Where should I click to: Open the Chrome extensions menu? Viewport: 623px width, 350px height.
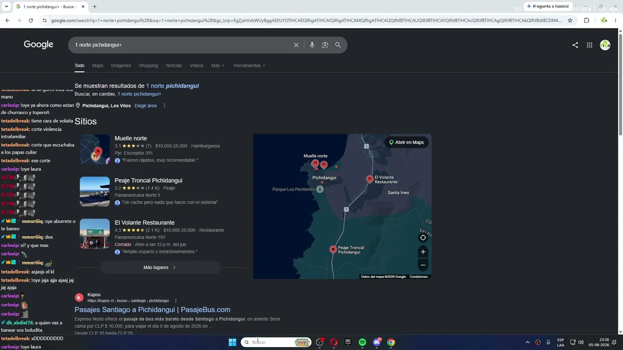pos(586,20)
